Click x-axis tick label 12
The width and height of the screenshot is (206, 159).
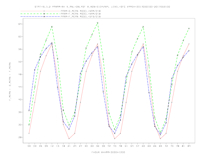click(52, 146)
